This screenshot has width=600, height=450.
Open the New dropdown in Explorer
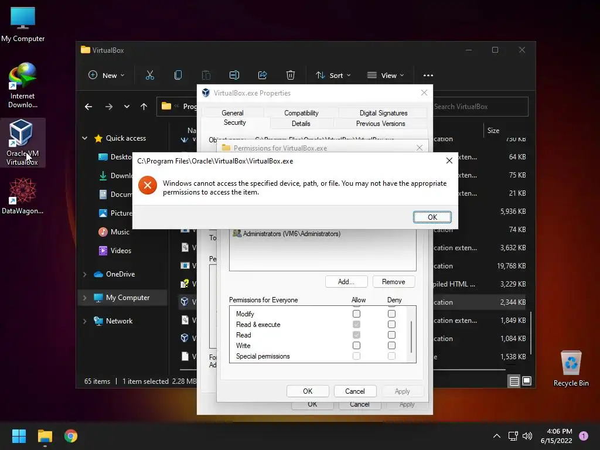[x=107, y=75]
